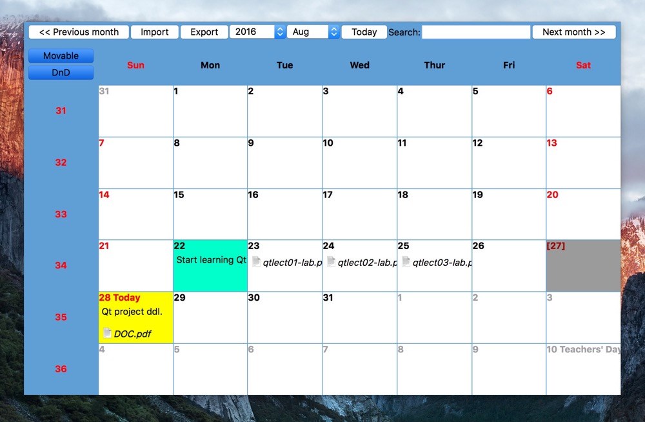Enable Movable mode in the sidebar
The height and width of the screenshot is (422, 645).
point(61,55)
